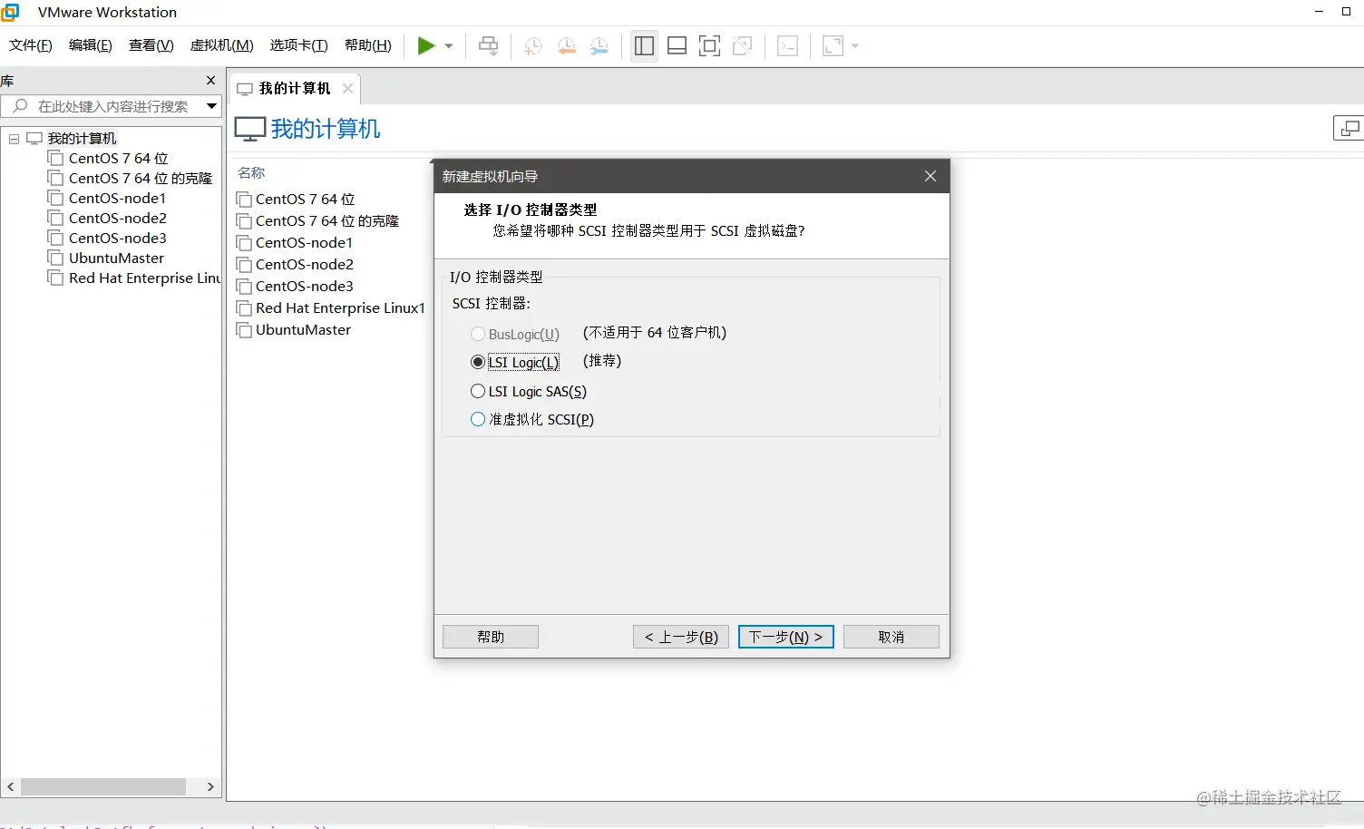Click the Revert to Snapshot icon
1364x829 pixels.
567,45
